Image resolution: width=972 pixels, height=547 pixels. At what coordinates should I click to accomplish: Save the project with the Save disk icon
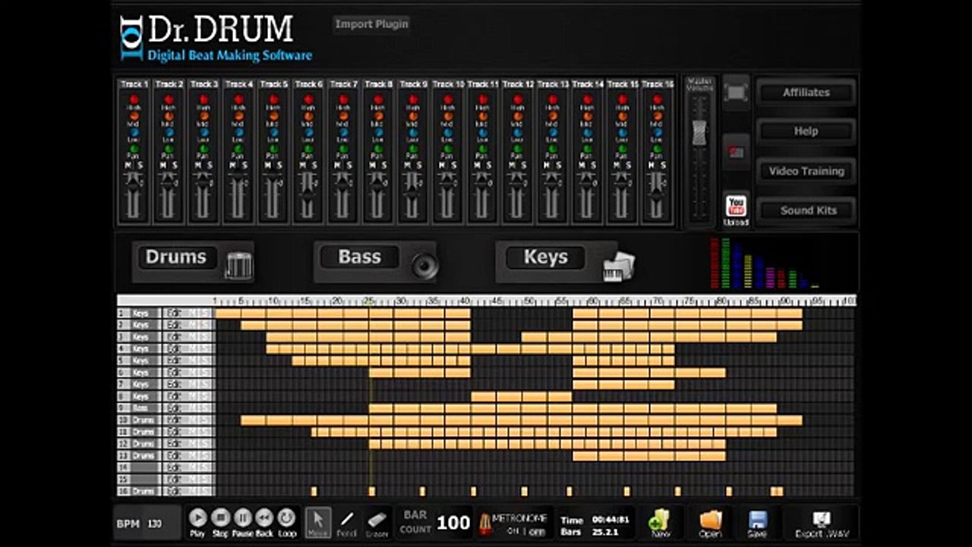click(x=757, y=523)
